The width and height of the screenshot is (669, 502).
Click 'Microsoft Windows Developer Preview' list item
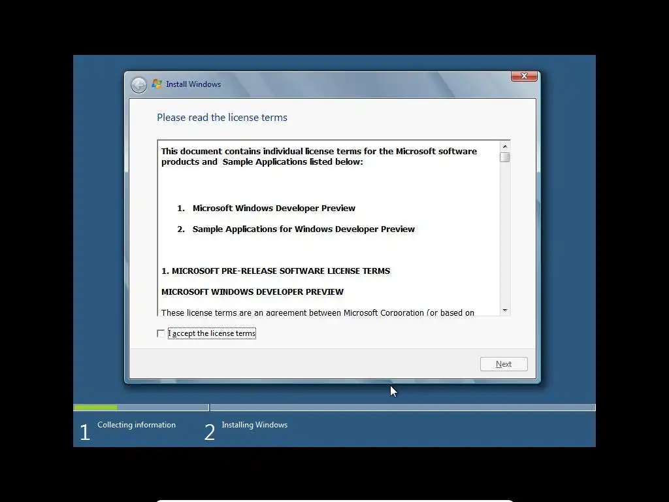274,209
